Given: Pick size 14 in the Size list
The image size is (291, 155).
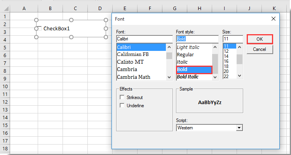Looking at the screenshot, I should pyautogui.click(x=226, y=56).
